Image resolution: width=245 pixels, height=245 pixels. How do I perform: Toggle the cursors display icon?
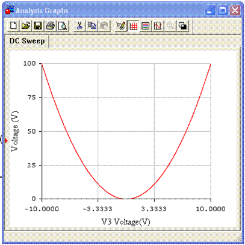point(158,26)
